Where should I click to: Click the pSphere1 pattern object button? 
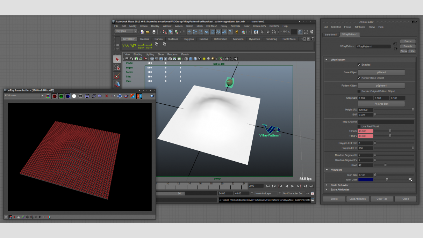pyautogui.click(x=381, y=86)
